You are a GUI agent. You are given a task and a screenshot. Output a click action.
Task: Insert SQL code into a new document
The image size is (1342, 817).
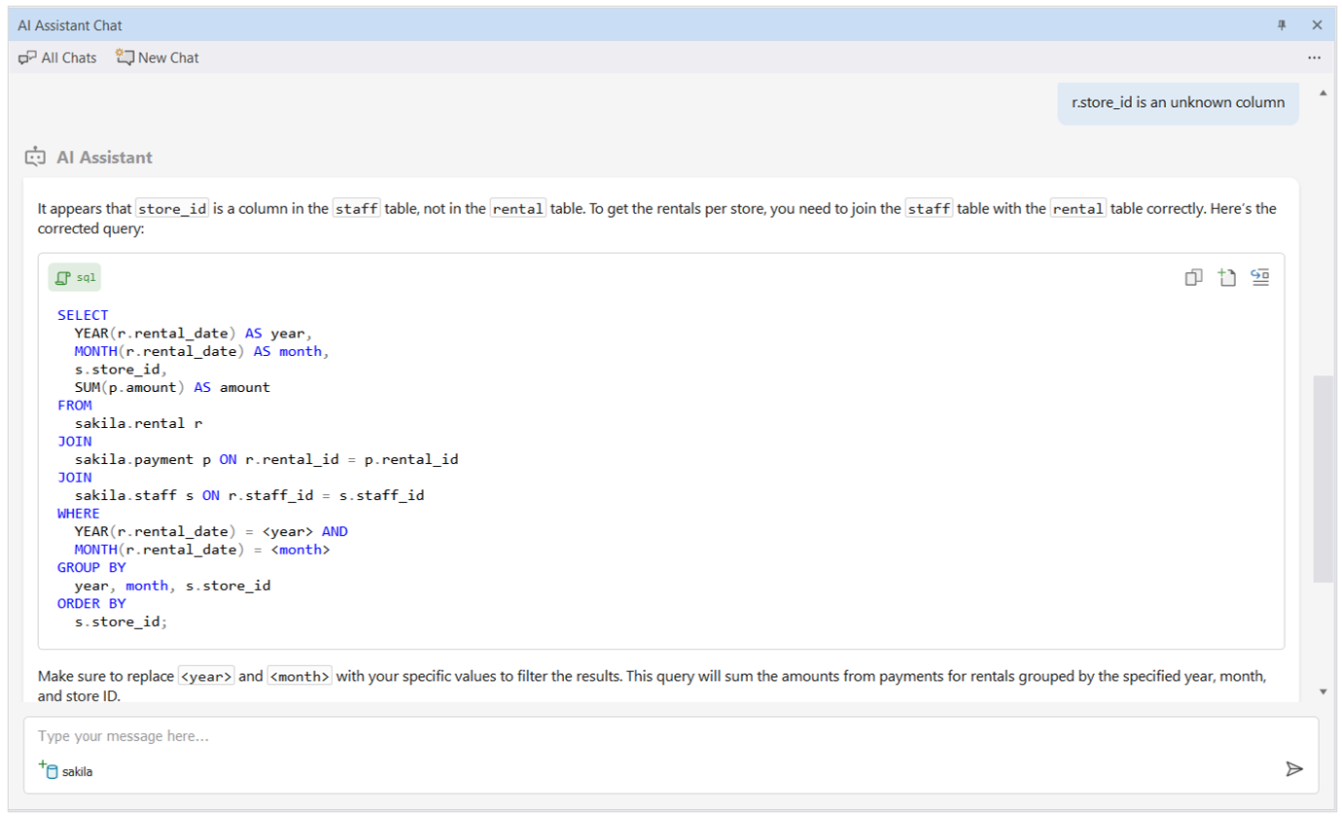1227,278
